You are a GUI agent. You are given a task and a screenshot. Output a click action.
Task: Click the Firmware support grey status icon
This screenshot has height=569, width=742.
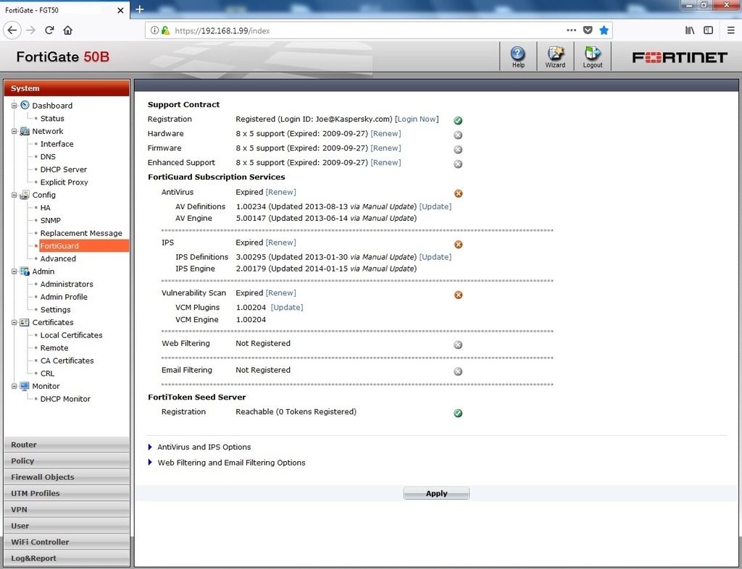(x=458, y=150)
